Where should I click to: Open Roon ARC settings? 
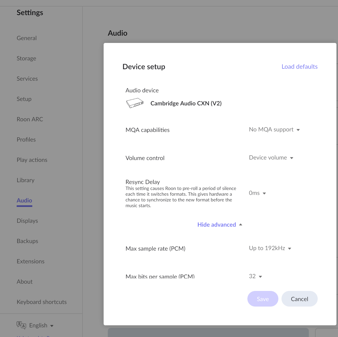coord(30,119)
